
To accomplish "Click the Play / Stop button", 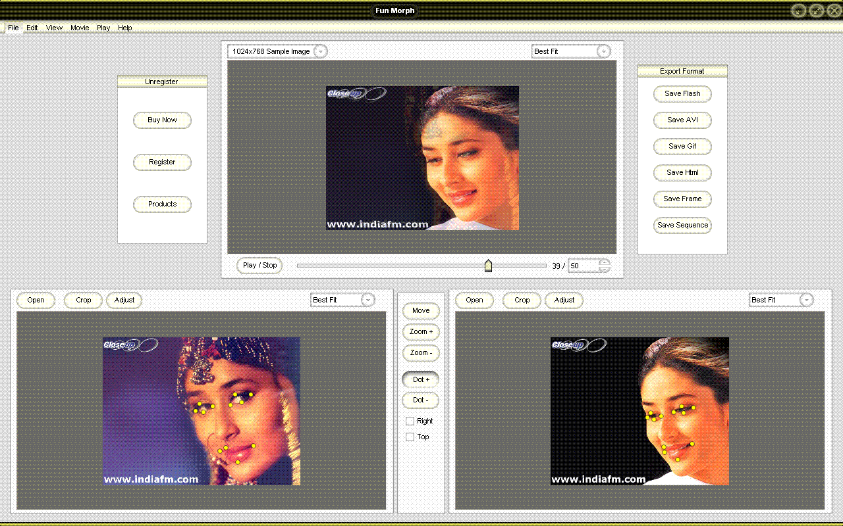I will 259,266.
